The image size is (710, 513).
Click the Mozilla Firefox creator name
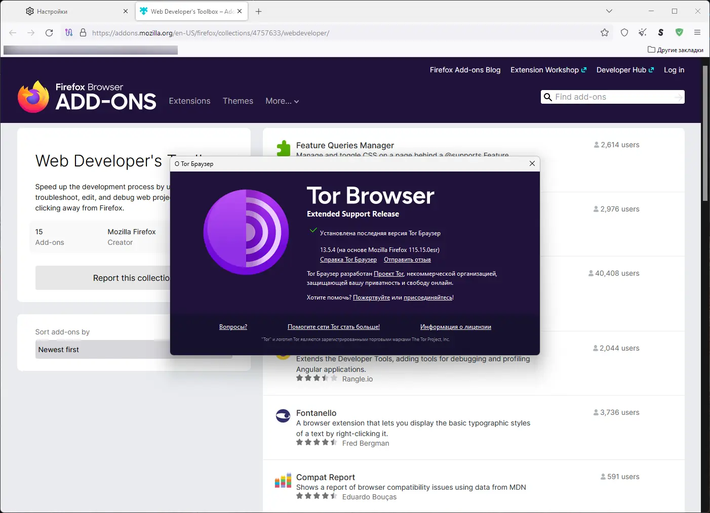click(132, 232)
